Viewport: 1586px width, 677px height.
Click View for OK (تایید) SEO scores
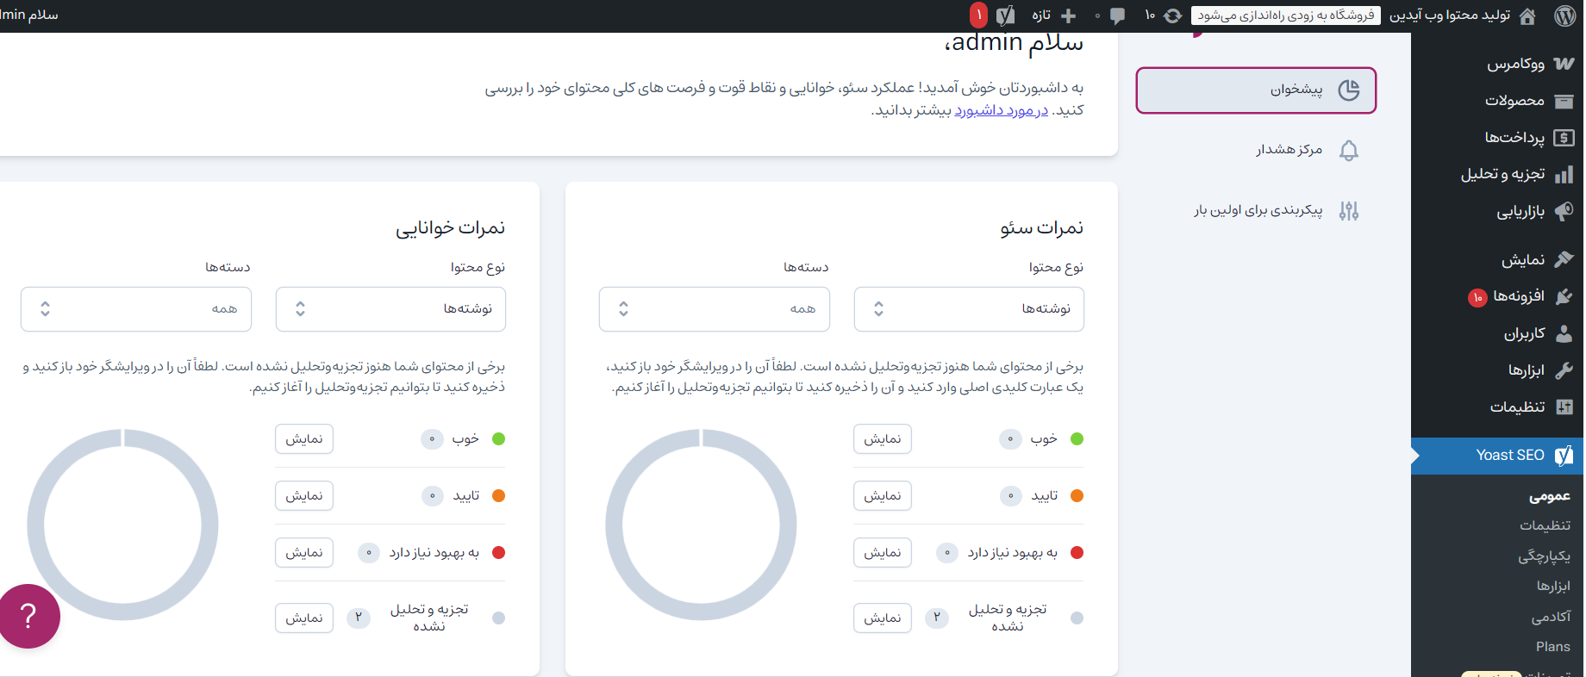[x=883, y=496]
